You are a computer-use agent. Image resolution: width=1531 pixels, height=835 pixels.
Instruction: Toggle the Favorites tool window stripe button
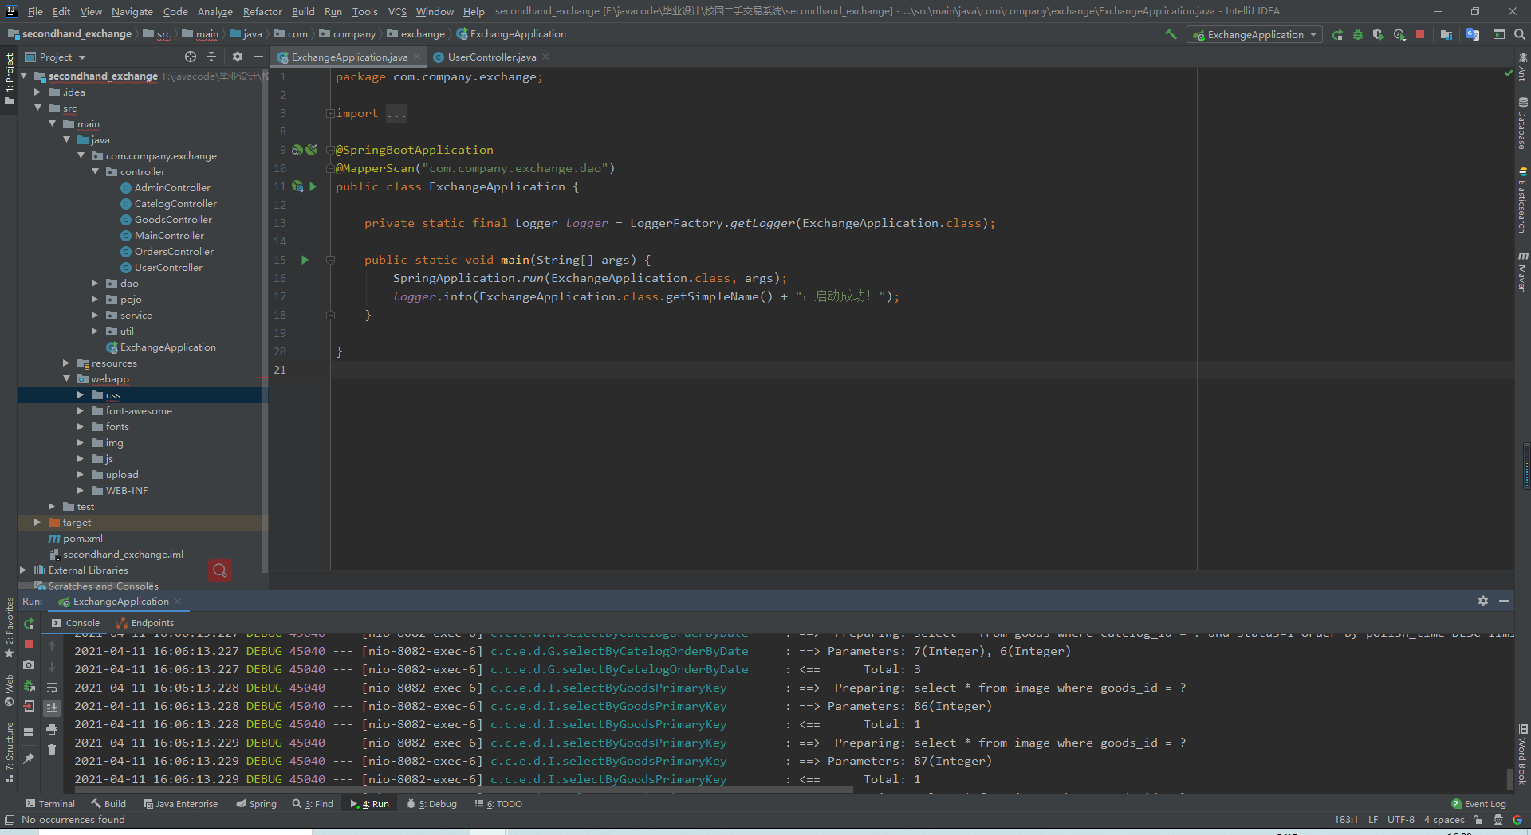tap(9, 629)
